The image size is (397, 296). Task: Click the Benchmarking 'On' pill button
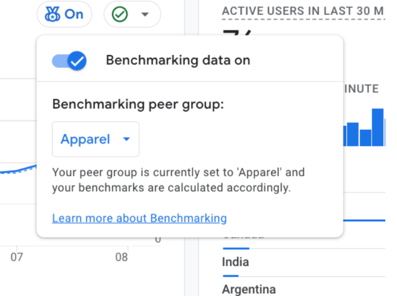point(64,14)
